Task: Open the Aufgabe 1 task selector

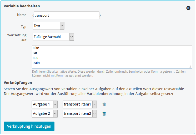Action: click(x=44, y=104)
